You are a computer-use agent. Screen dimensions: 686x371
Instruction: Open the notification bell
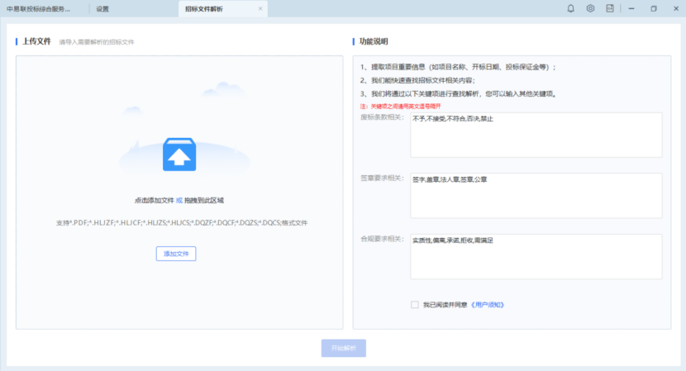[x=570, y=8]
